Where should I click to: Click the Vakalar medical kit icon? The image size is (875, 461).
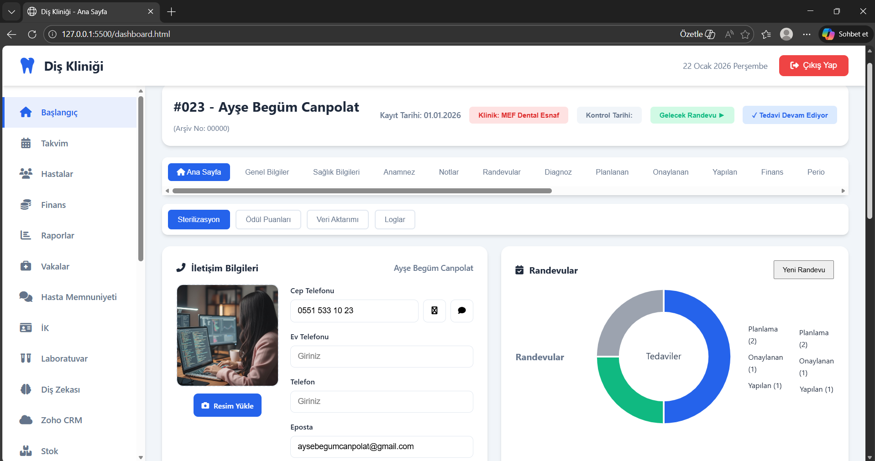26,266
